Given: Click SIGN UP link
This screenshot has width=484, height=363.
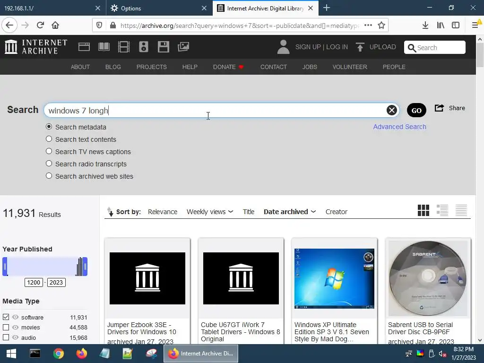Looking at the screenshot, I should 308,47.
